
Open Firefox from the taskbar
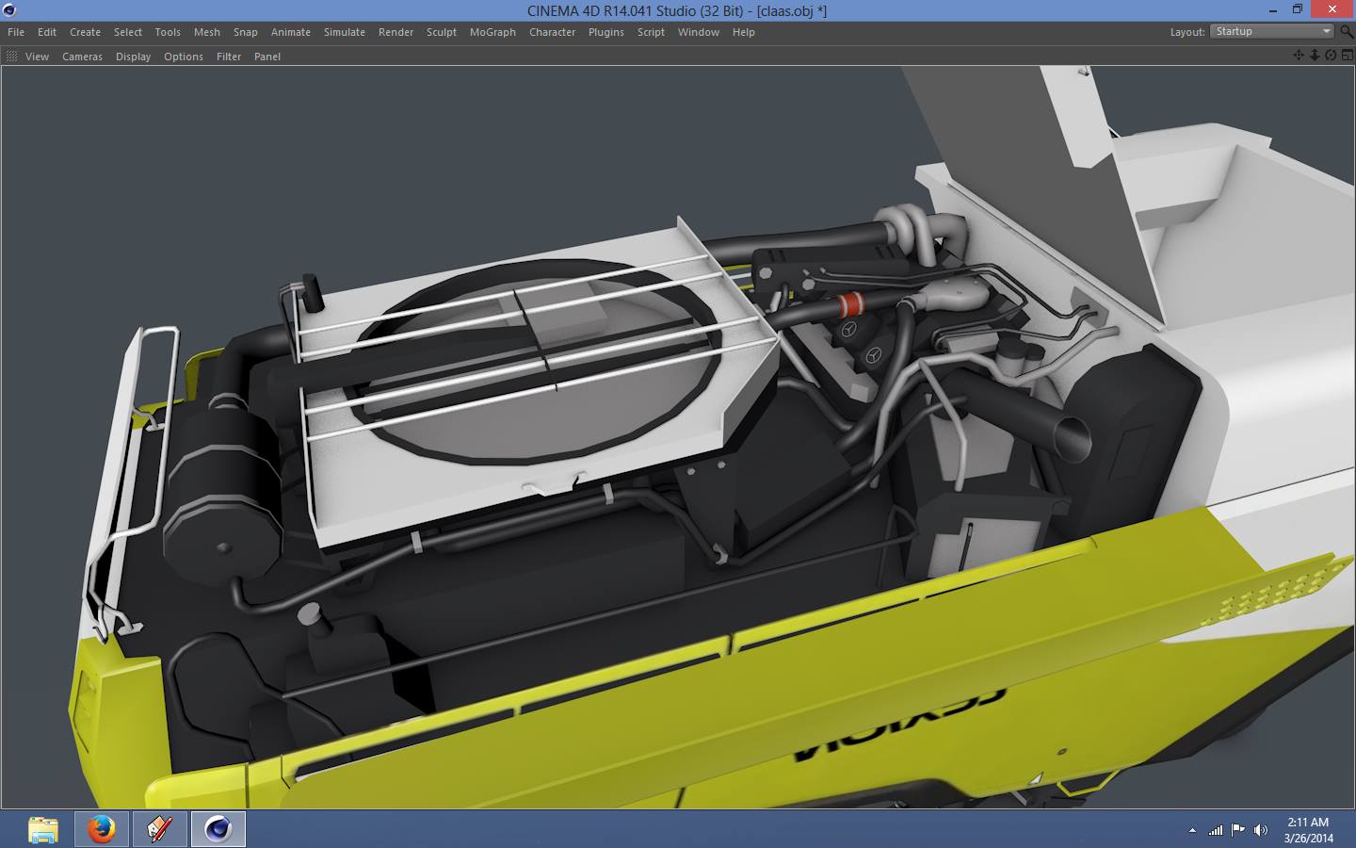click(102, 829)
